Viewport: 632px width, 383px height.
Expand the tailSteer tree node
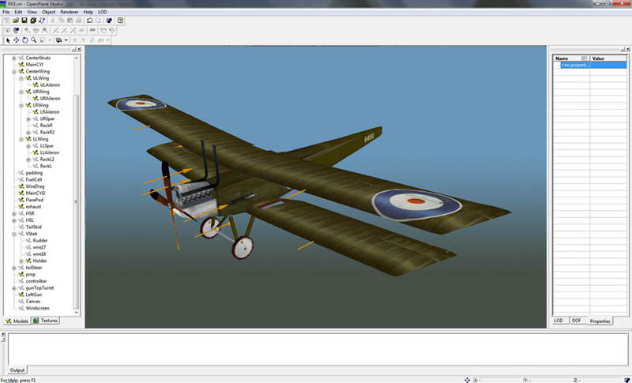pyautogui.click(x=14, y=268)
